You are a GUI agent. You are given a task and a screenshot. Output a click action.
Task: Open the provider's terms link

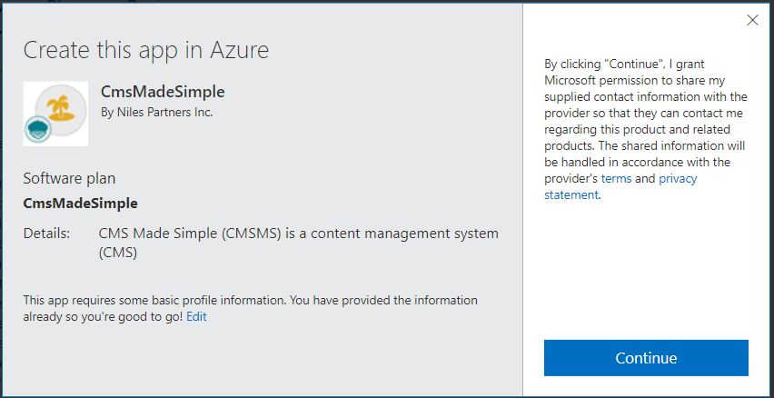tap(616, 179)
